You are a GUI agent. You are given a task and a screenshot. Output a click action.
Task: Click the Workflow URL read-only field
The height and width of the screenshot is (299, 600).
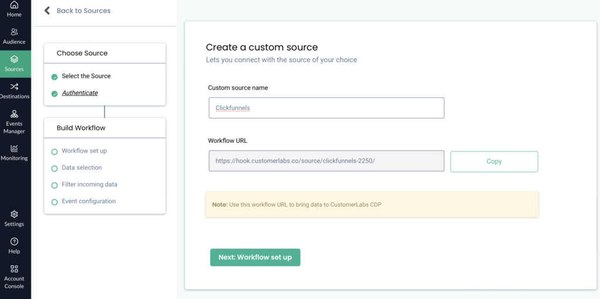tap(326, 161)
